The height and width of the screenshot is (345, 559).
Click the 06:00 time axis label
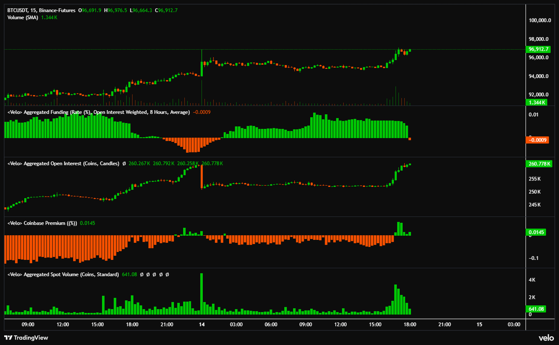[271, 325]
